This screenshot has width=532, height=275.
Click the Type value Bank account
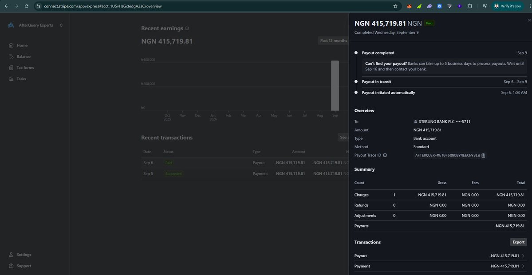(x=425, y=138)
